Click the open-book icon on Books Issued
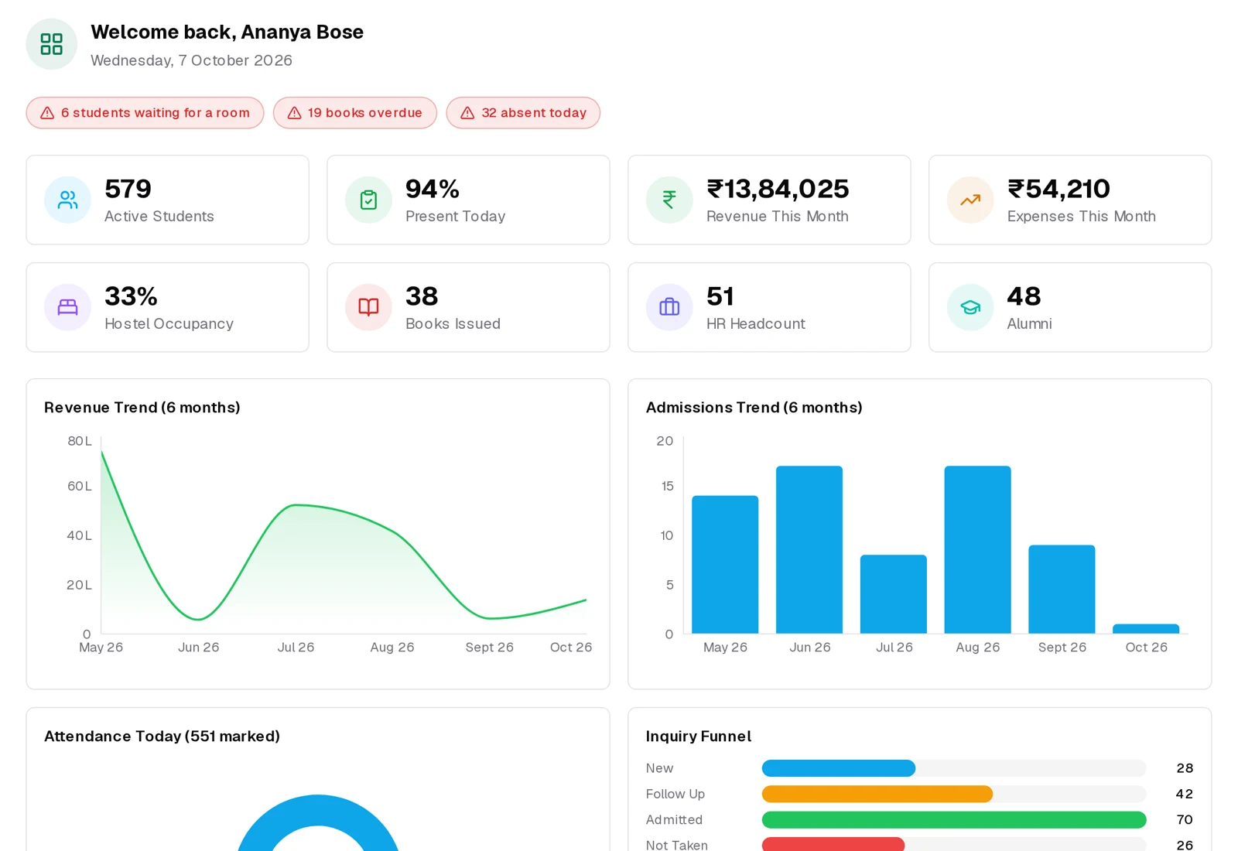The height and width of the screenshot is (851, 1238). tap(368, 307)
